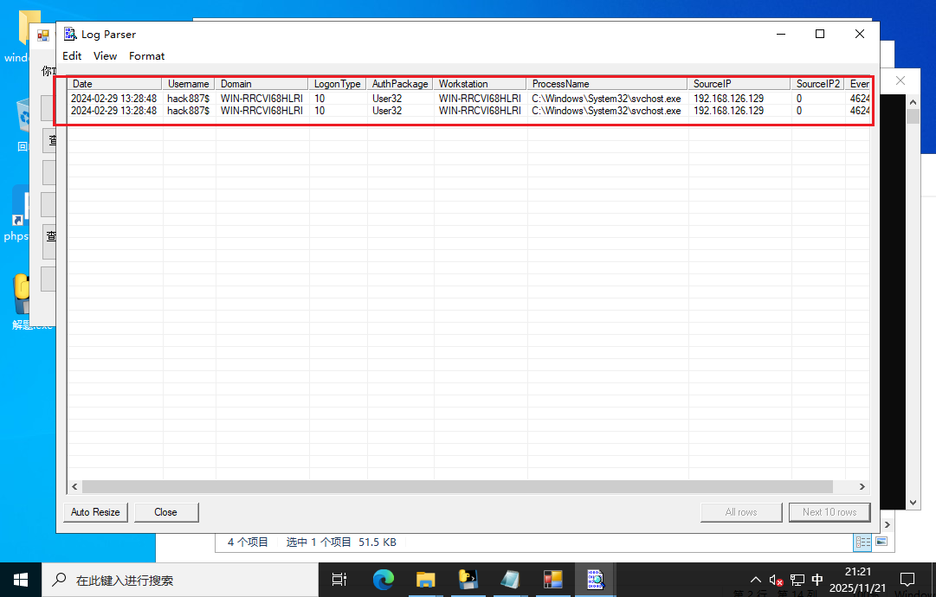The width and height of the screenshot is (936, 597).
Task: Show hidden system tray icons
Action: 756,580
